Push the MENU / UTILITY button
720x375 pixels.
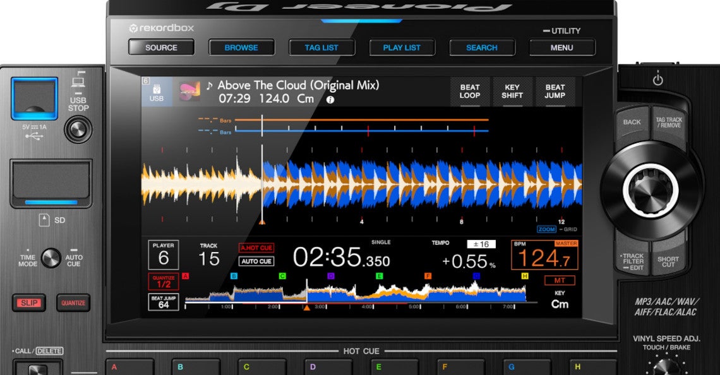562,47
